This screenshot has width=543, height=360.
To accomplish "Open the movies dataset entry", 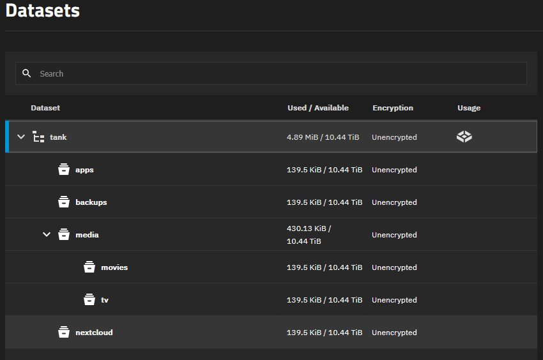I will click(x=114, y=267).
